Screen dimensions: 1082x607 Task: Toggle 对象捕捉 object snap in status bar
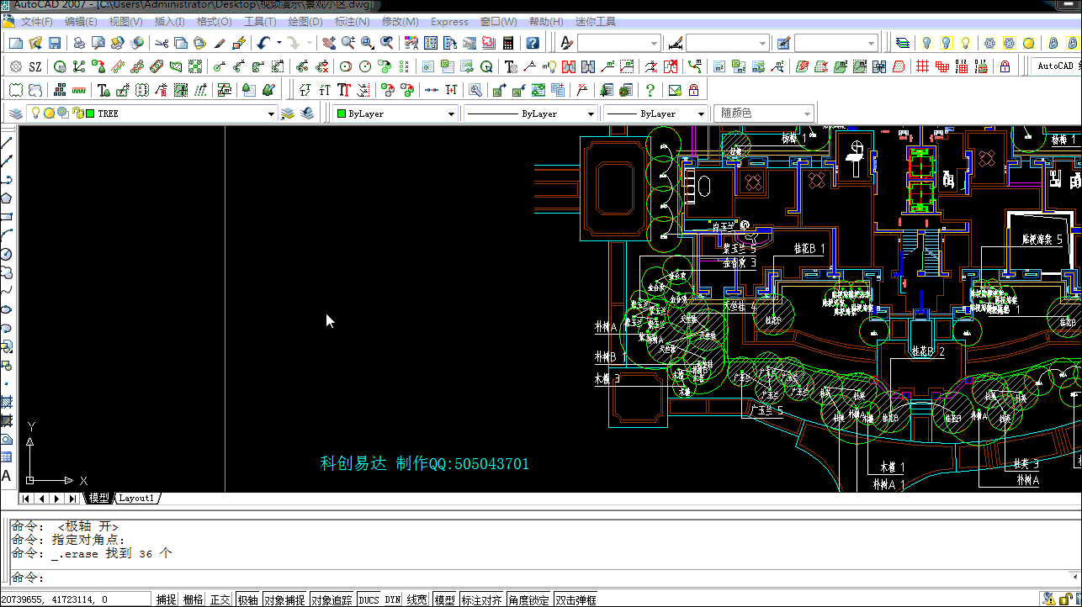[284, 599]
